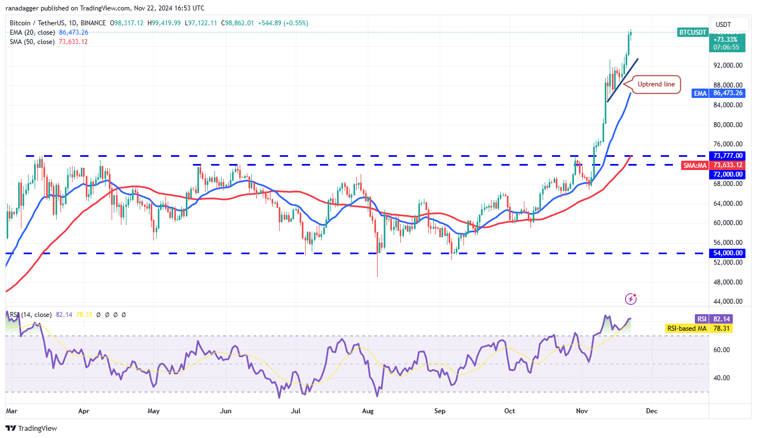Click the BTCUSDT price label tag

(x=693, y=32)
